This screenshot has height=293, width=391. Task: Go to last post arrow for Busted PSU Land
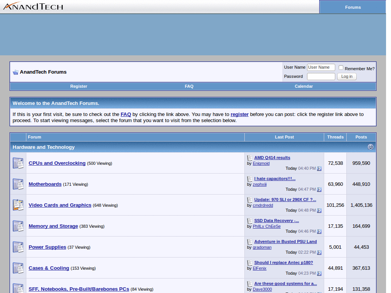(x=319, y=253)
